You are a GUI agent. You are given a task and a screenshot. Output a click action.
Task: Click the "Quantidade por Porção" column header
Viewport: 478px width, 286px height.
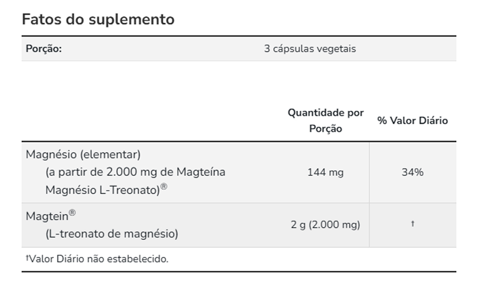(326, 121)
